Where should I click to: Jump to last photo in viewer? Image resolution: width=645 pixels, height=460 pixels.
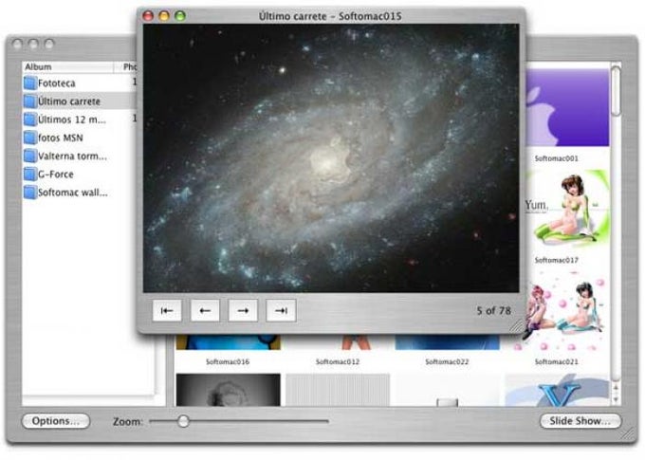point(281,311)
